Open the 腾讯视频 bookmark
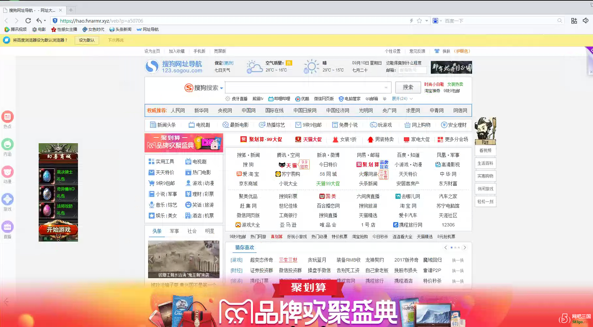This screenshot has width=593, height=327. point(15,29)
